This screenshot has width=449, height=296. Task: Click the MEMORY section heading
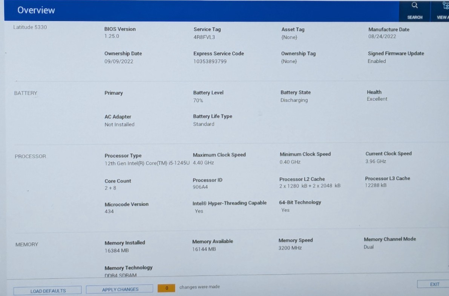pyautogui.click(x=27, y=244)
